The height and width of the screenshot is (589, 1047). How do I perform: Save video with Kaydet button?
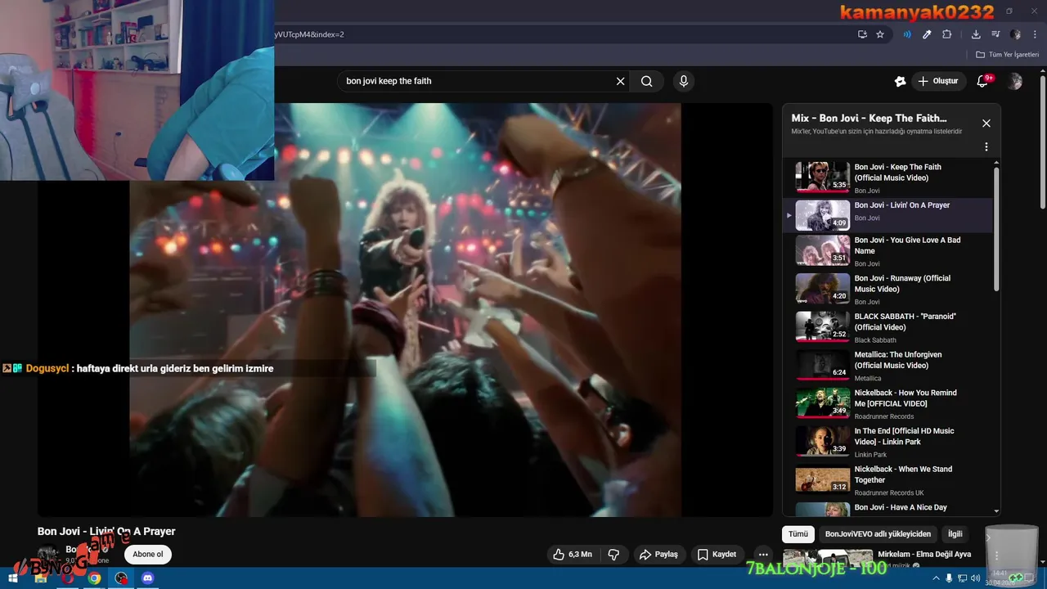717,554
